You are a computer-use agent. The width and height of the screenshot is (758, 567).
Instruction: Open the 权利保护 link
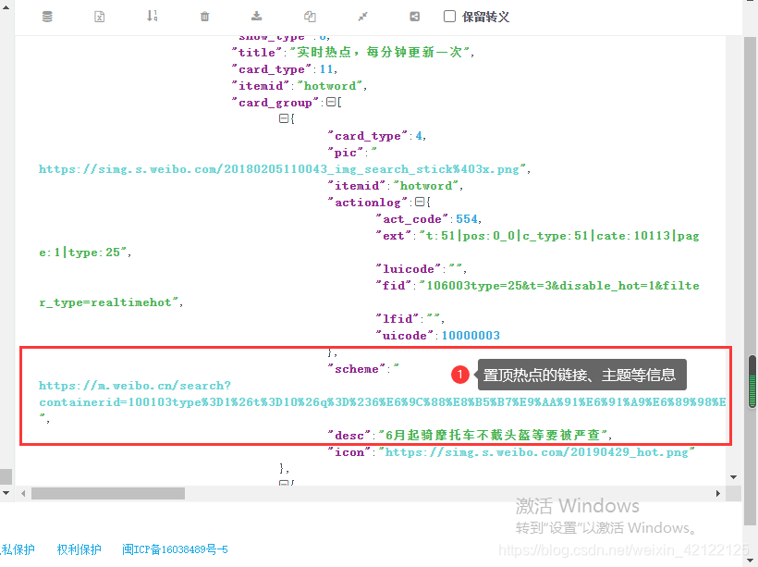(79, 549)
